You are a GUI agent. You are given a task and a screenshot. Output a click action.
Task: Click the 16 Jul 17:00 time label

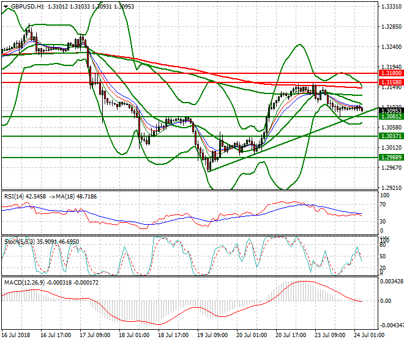tap(56, 335)
